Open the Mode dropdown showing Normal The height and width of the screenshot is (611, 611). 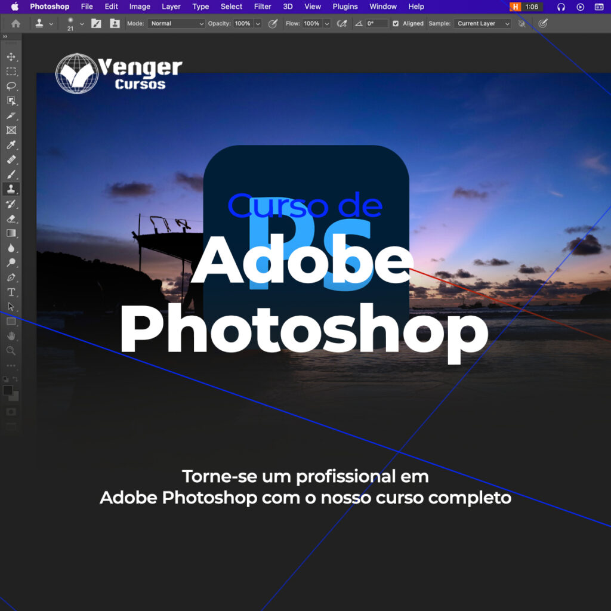tap(176, 24)
